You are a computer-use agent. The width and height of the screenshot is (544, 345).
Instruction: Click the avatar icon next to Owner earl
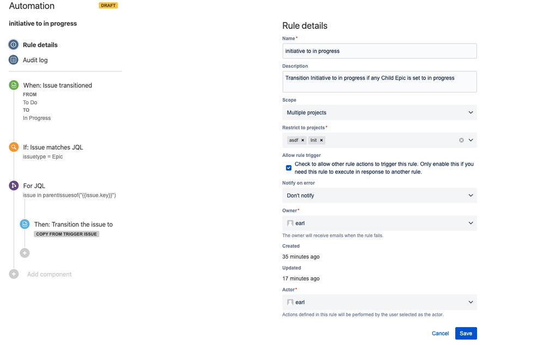[290, 223]
